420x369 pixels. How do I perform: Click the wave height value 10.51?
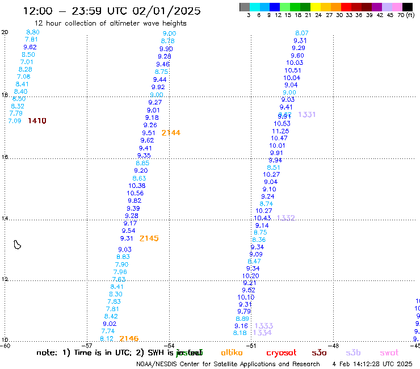293,70
